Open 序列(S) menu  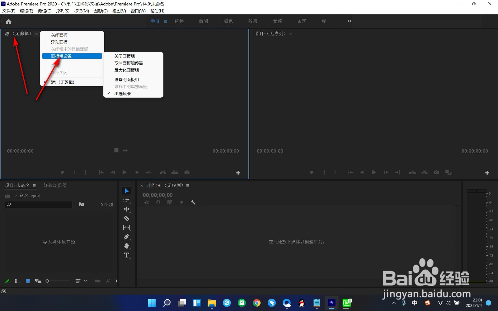pos(63,11)
